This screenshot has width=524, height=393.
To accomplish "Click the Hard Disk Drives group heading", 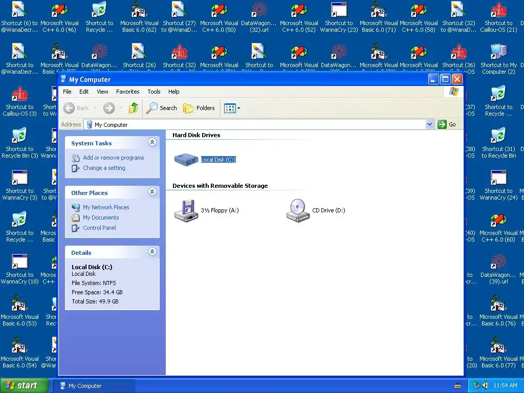I will point(196,135).
